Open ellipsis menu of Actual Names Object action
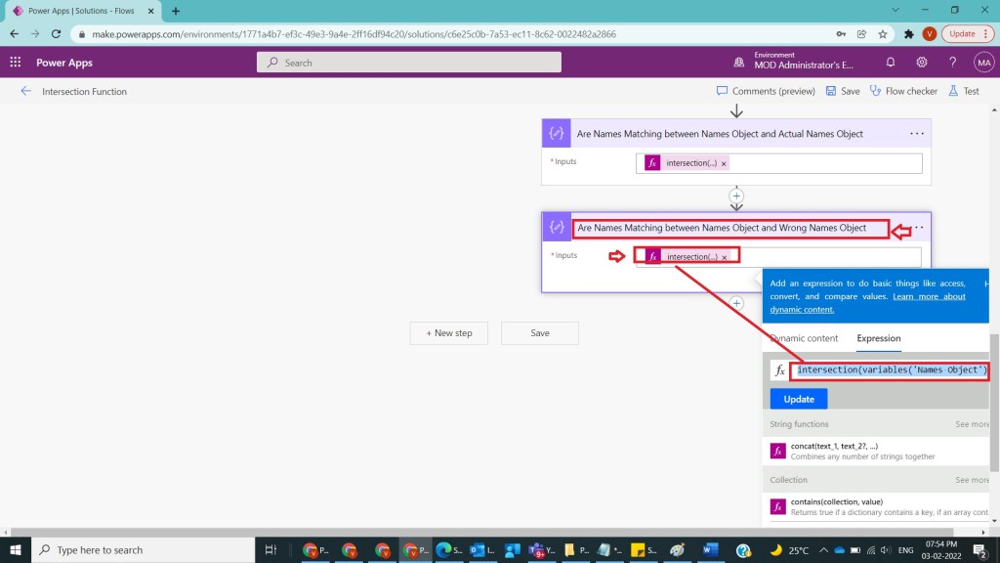The image size is (1000, 563). point(916,133)
